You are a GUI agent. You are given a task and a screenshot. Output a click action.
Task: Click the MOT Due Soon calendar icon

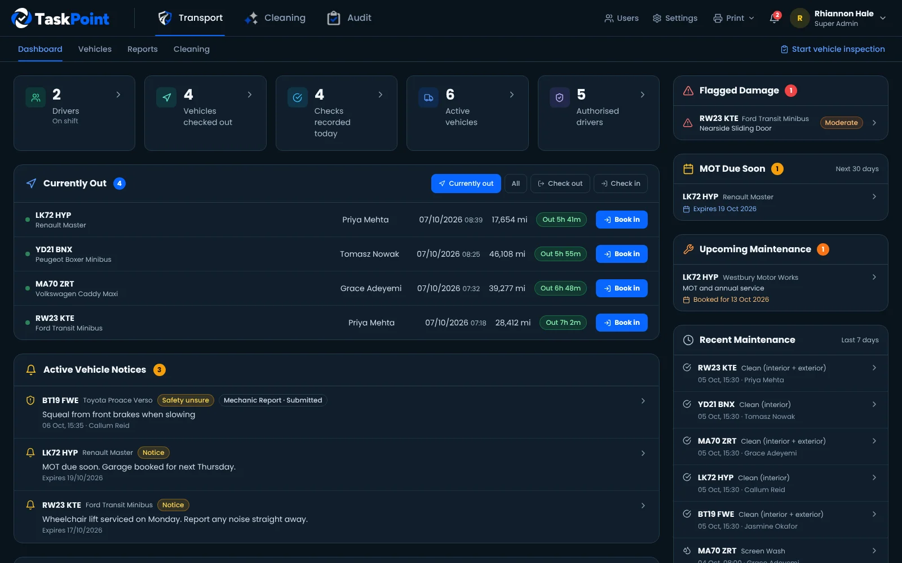click(x=688, y=169)
